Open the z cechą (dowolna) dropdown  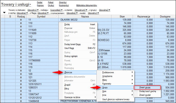22,13
